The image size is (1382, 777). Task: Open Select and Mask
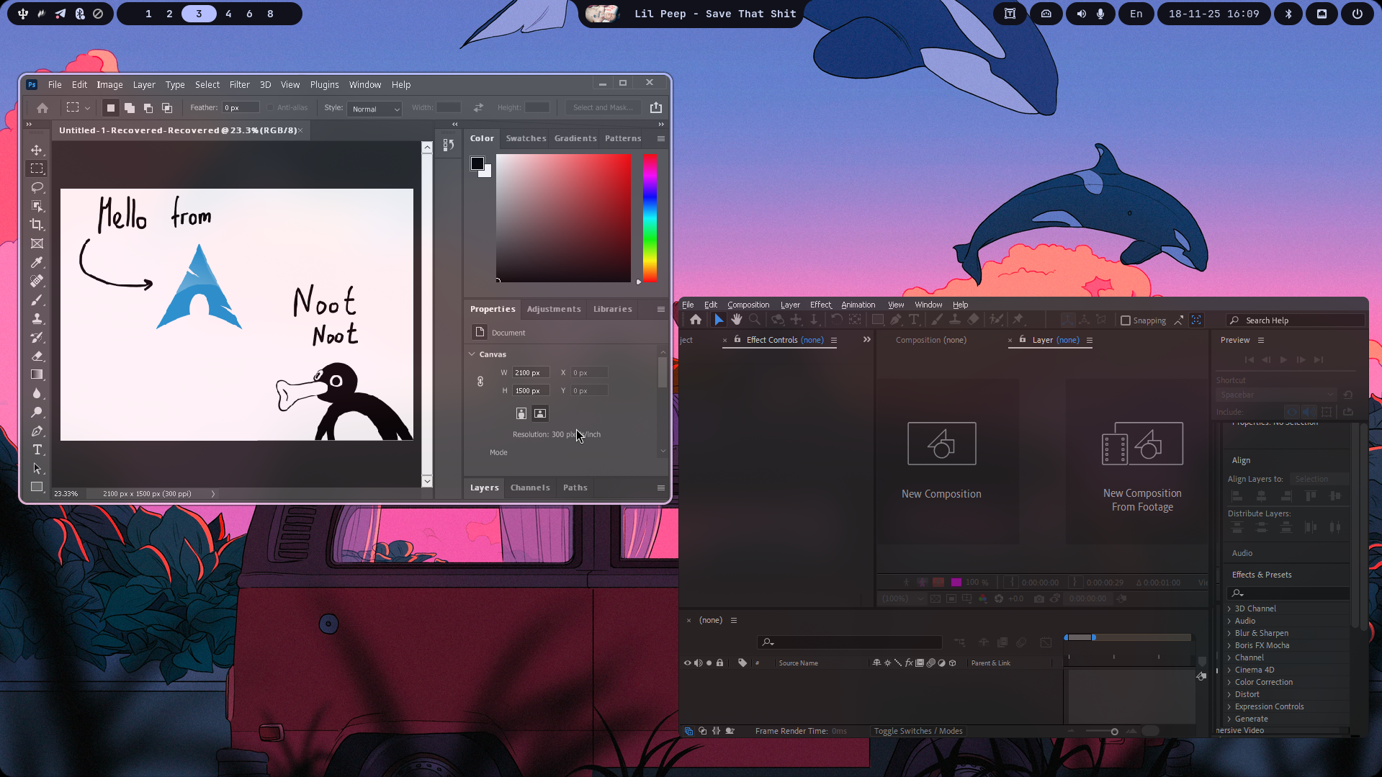[603, 107]
